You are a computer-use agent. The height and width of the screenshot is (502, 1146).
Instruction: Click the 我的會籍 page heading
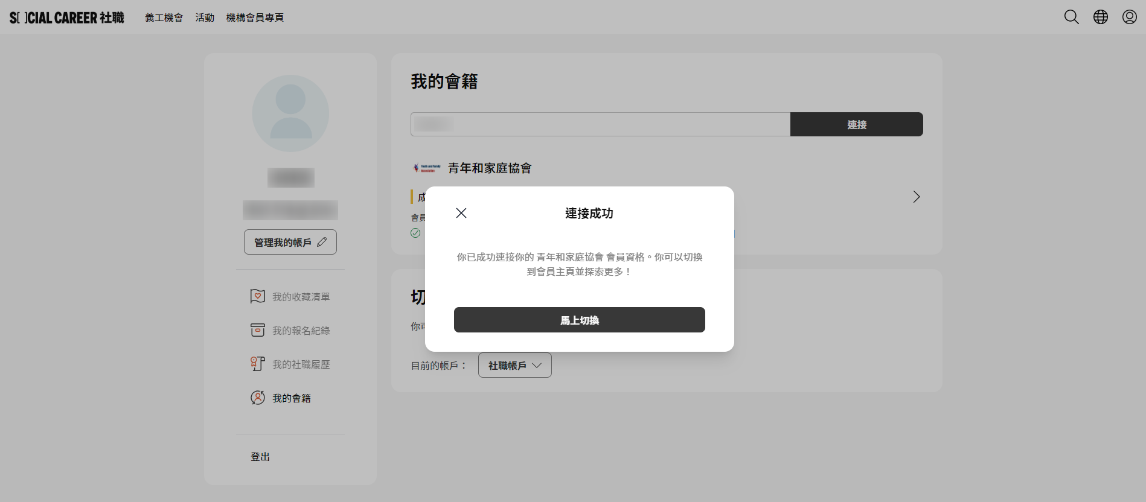coord(444,81)
